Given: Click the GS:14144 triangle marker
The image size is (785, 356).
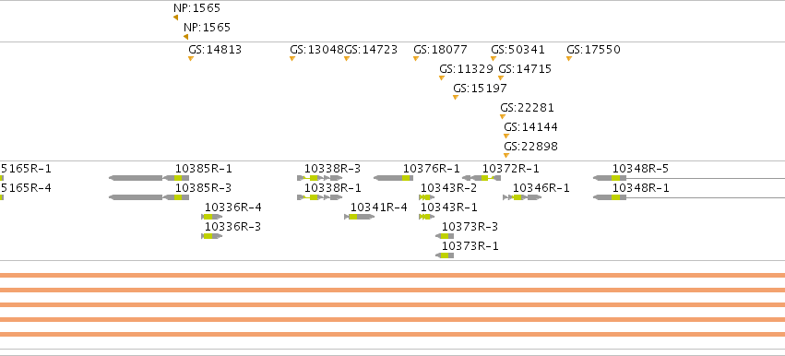Looking at the screenshot, I should (x=506, y=136).
